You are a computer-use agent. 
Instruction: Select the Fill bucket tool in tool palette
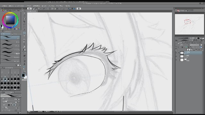coord(24,52)
